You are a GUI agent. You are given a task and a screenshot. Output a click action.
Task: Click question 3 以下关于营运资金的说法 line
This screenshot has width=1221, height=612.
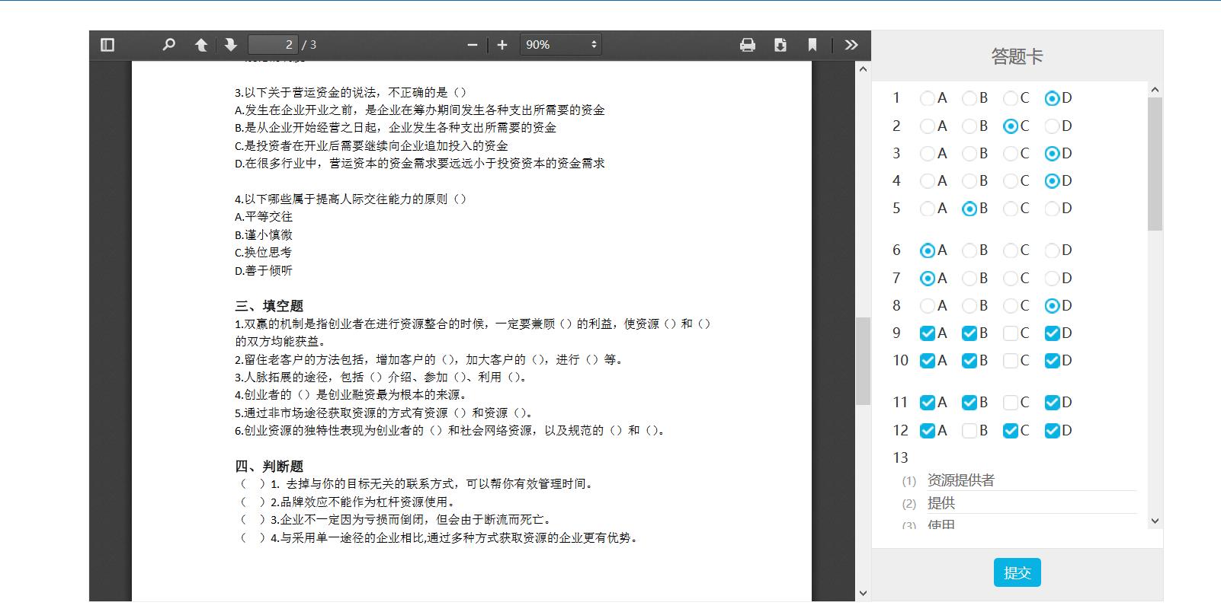[x=351, y=93]
